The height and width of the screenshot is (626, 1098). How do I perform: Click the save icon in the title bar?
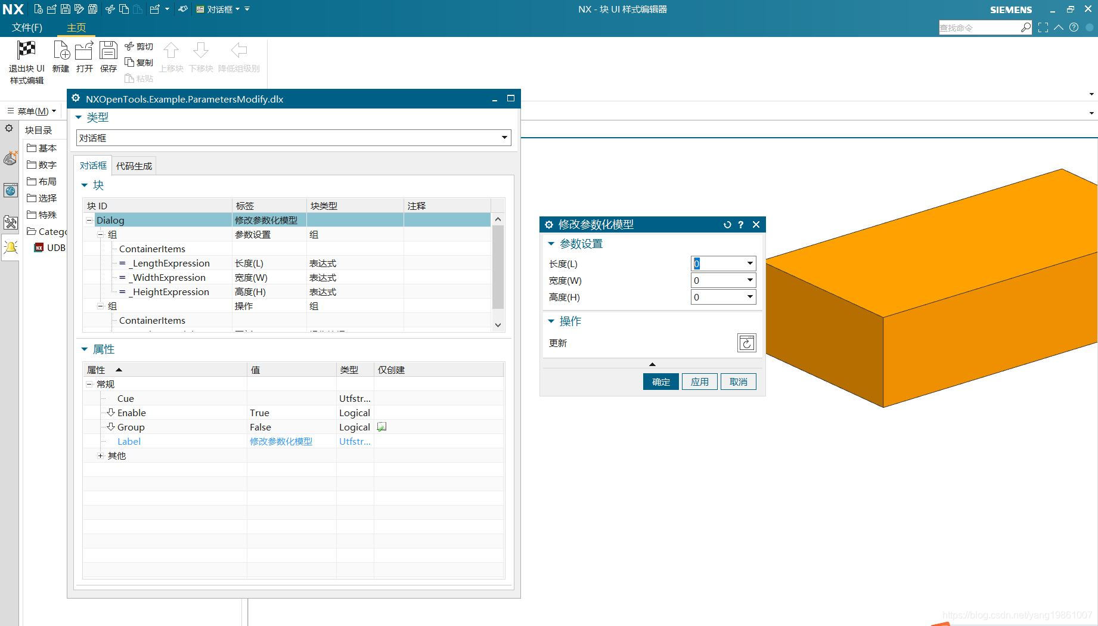[x=66, y=9]
